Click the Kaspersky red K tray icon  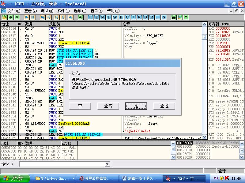(227, 178)
